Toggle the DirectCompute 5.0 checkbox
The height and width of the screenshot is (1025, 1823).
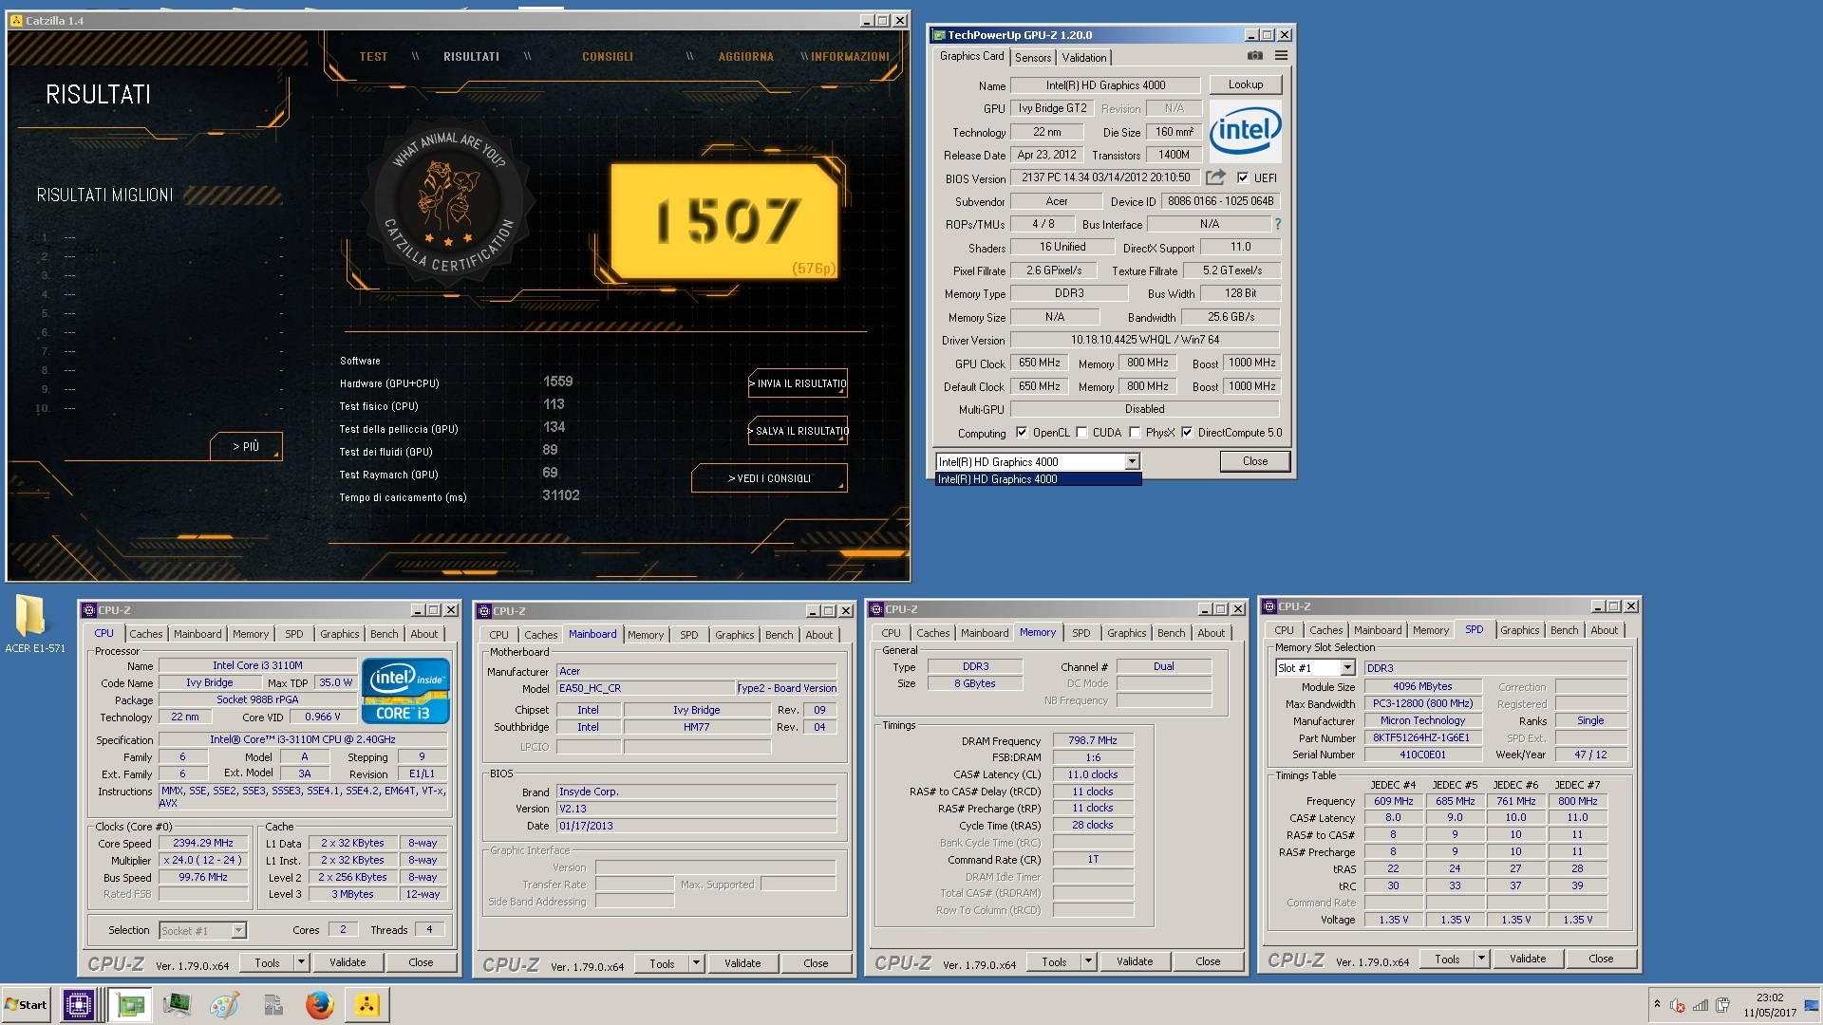(1187, 433)
